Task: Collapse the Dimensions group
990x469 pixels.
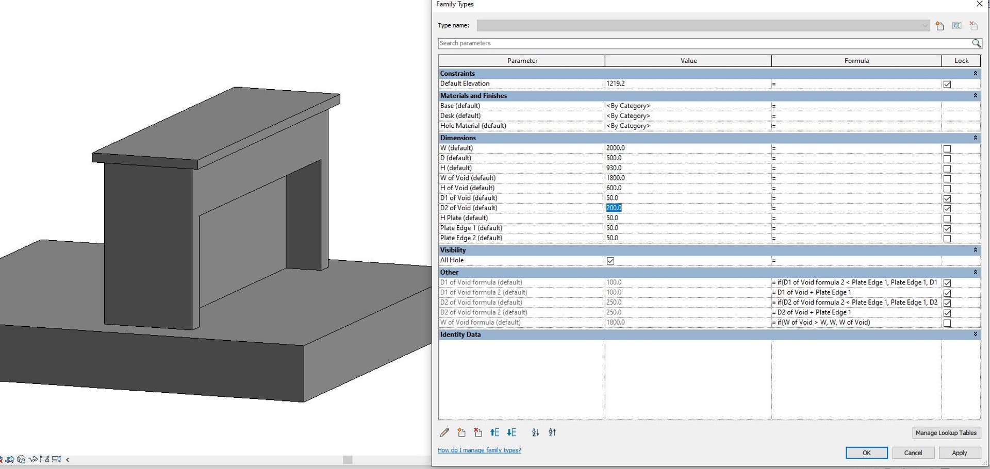Action: [x=975, y=138]
